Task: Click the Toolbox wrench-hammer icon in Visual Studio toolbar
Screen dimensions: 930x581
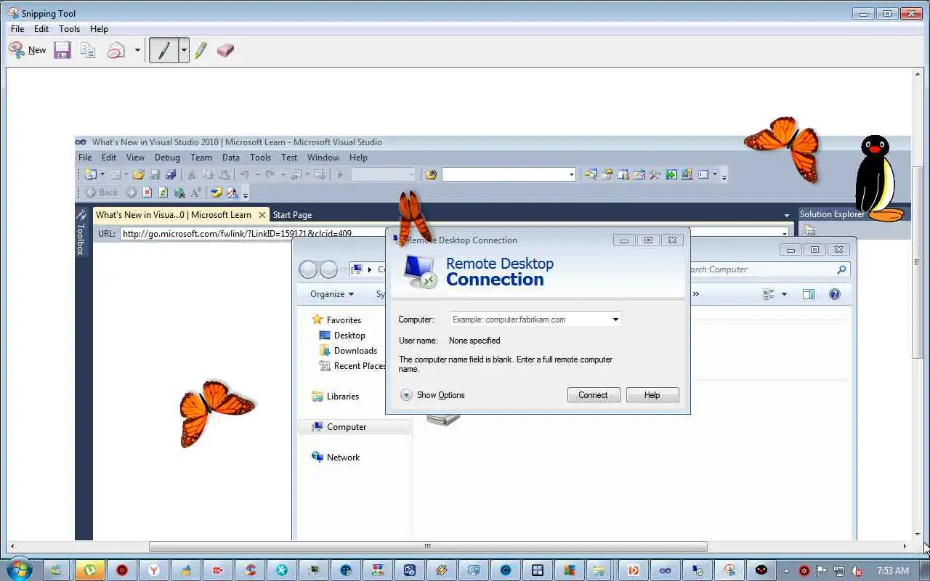Action: coord(655,174)
